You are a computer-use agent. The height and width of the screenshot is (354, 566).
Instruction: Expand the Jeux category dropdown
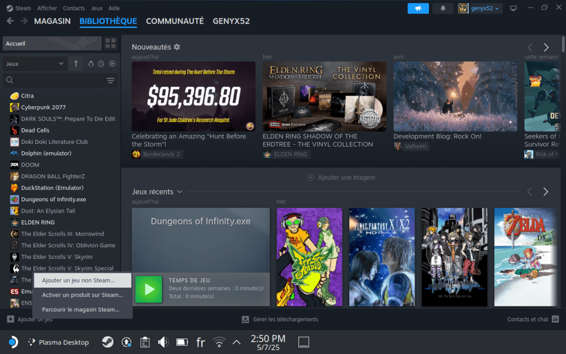click(x=35, y=64)
